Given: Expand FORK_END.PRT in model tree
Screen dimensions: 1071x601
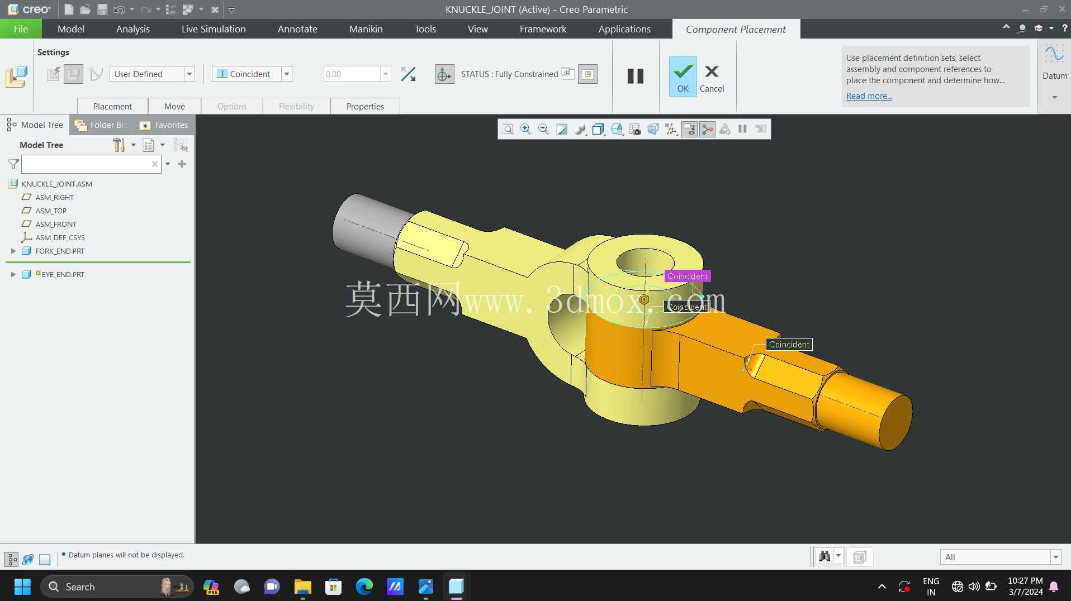Looking at the screenshot, I should point(13,251).
